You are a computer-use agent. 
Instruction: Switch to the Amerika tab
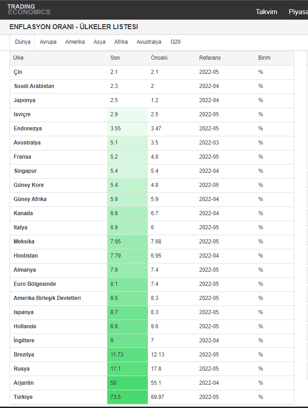[x=75, y=42]
